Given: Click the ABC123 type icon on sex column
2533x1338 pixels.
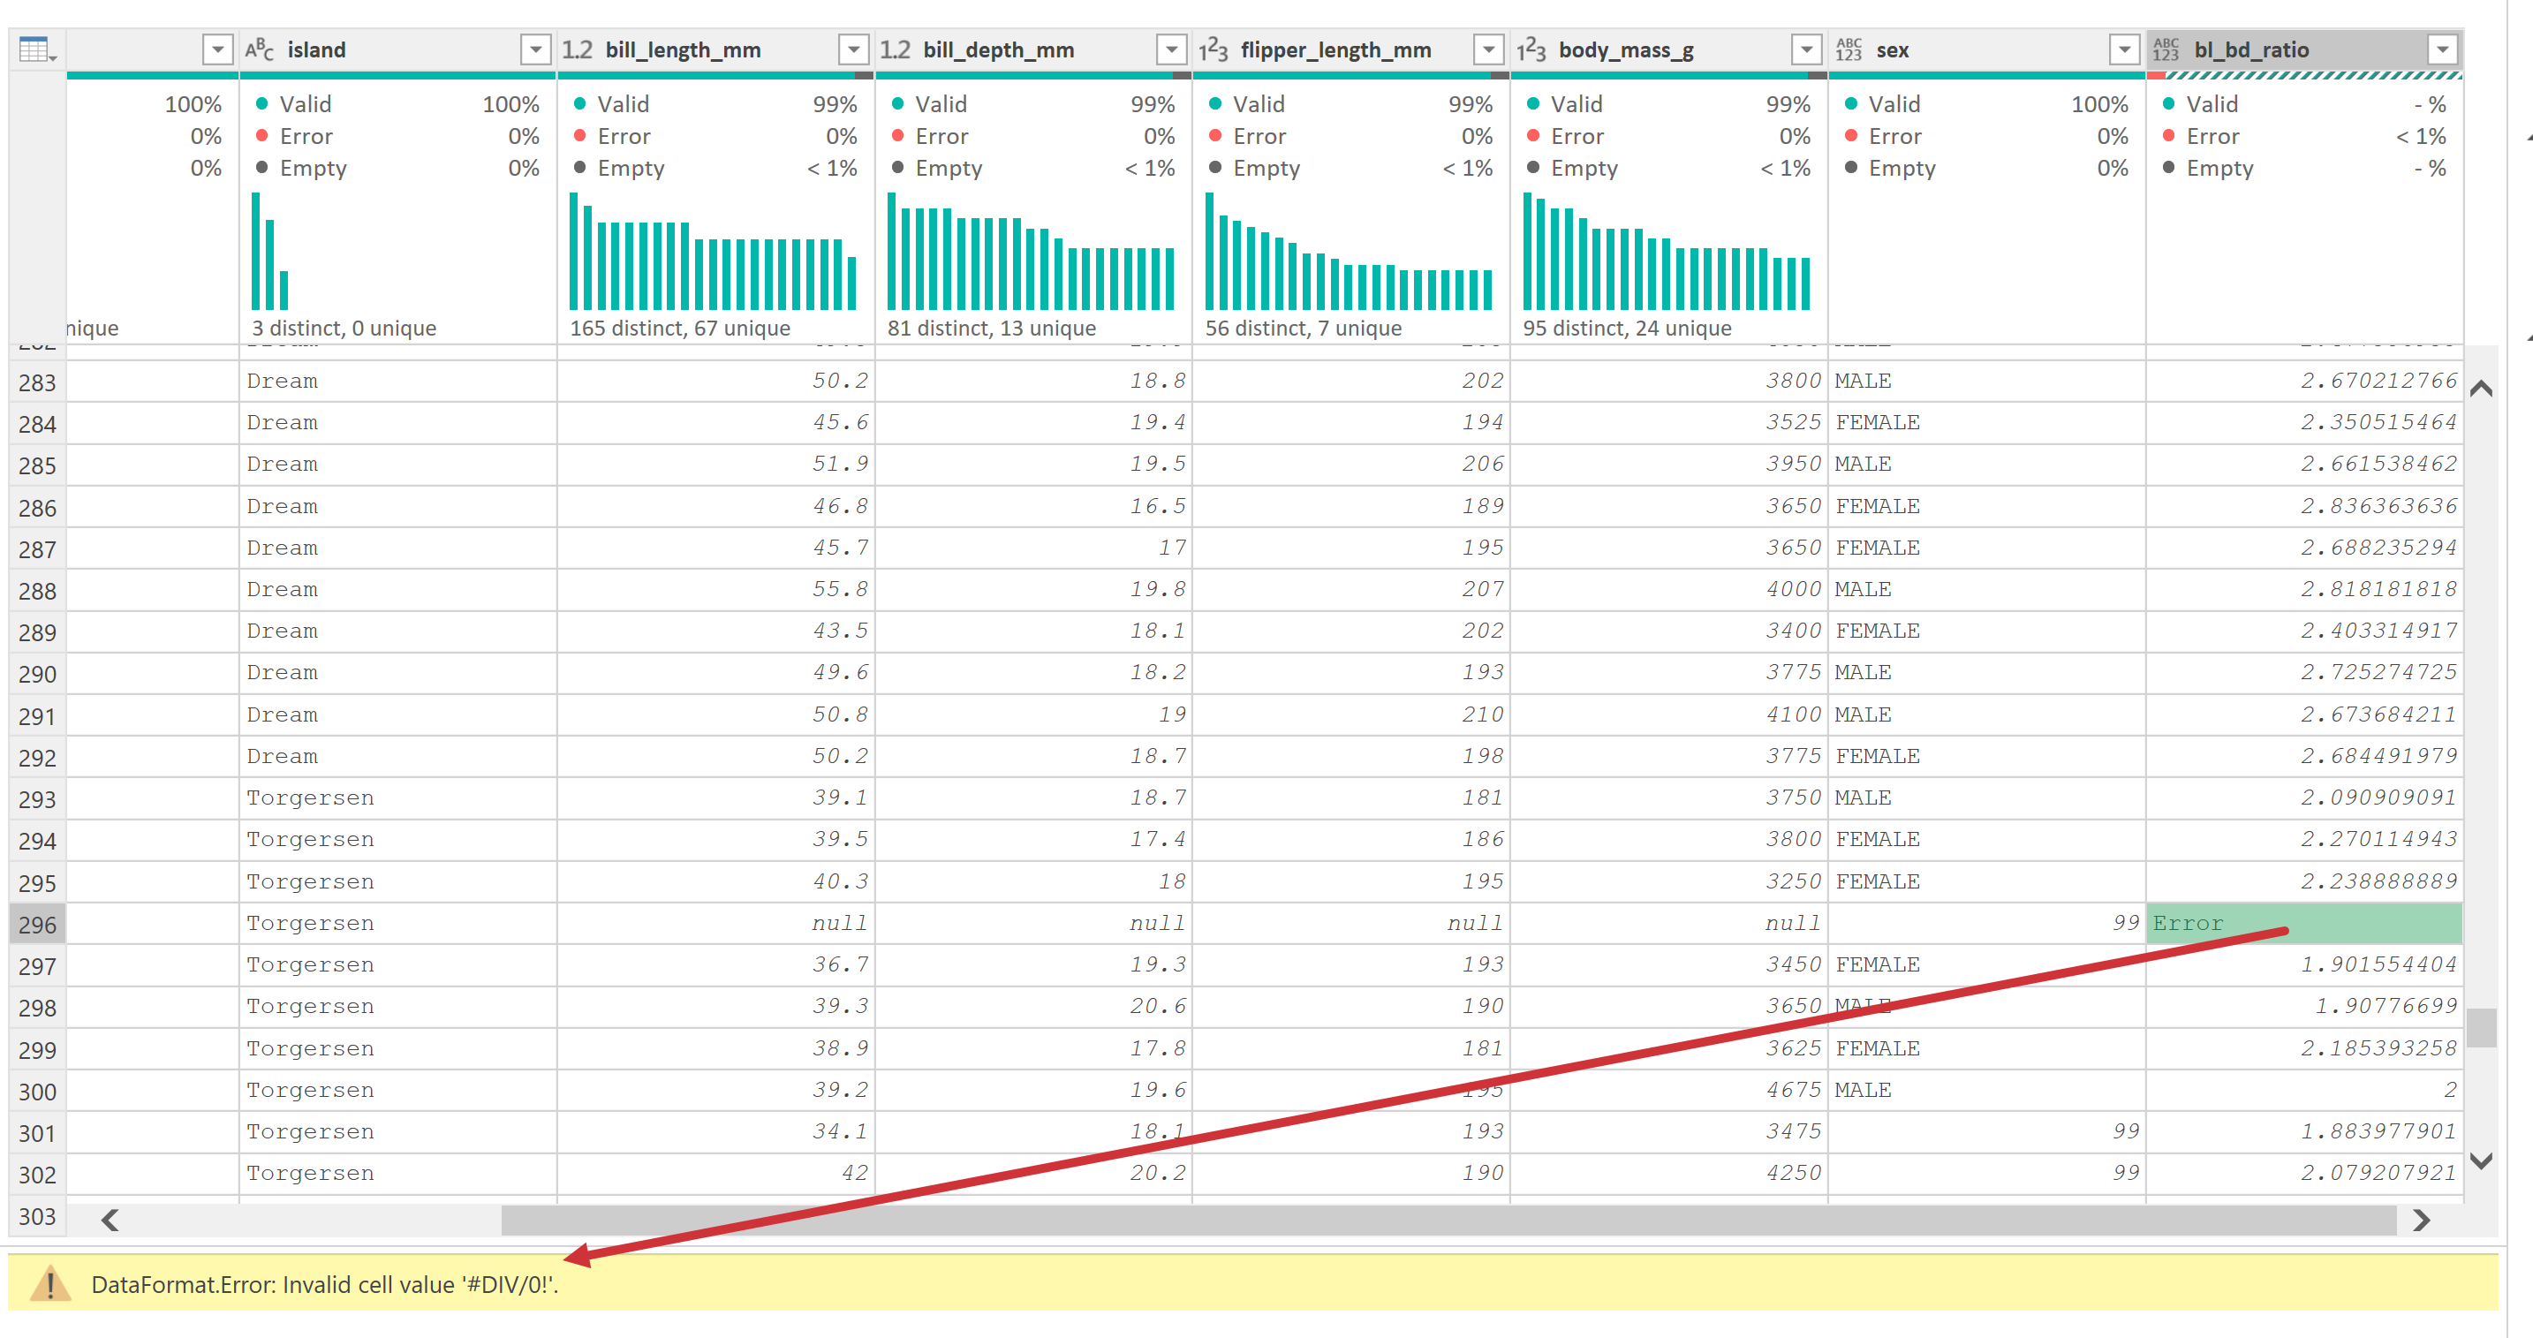Looking at the screenshot, I should 1849,50.
